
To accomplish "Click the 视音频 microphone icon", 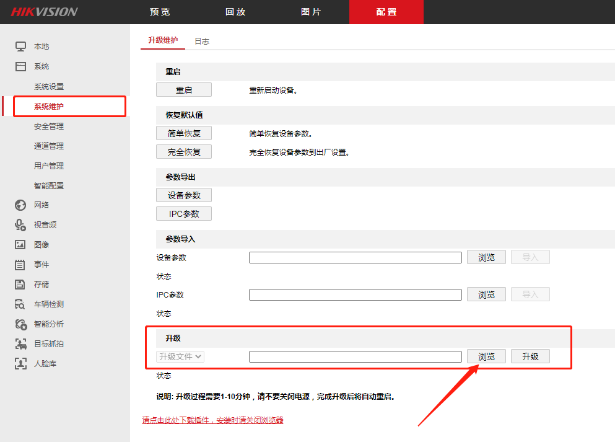I will pyautogui.click(x=20, y=225).
